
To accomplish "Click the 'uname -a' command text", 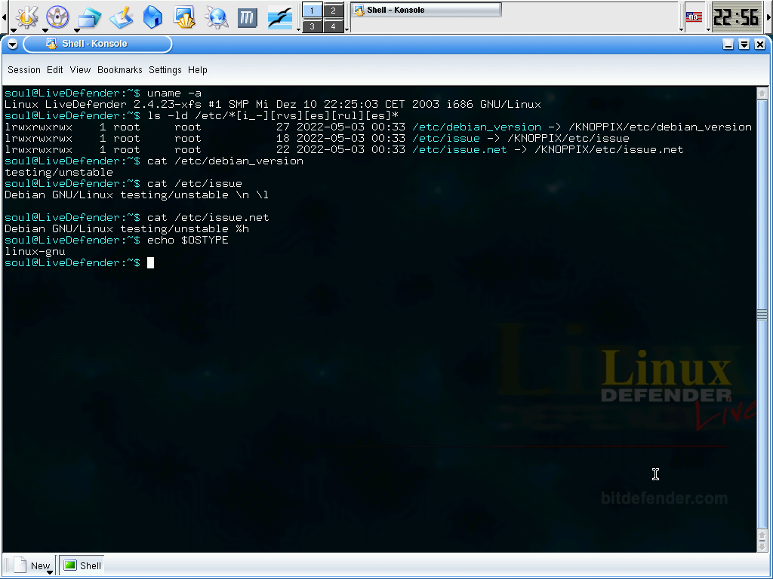I will coord(174,93).
